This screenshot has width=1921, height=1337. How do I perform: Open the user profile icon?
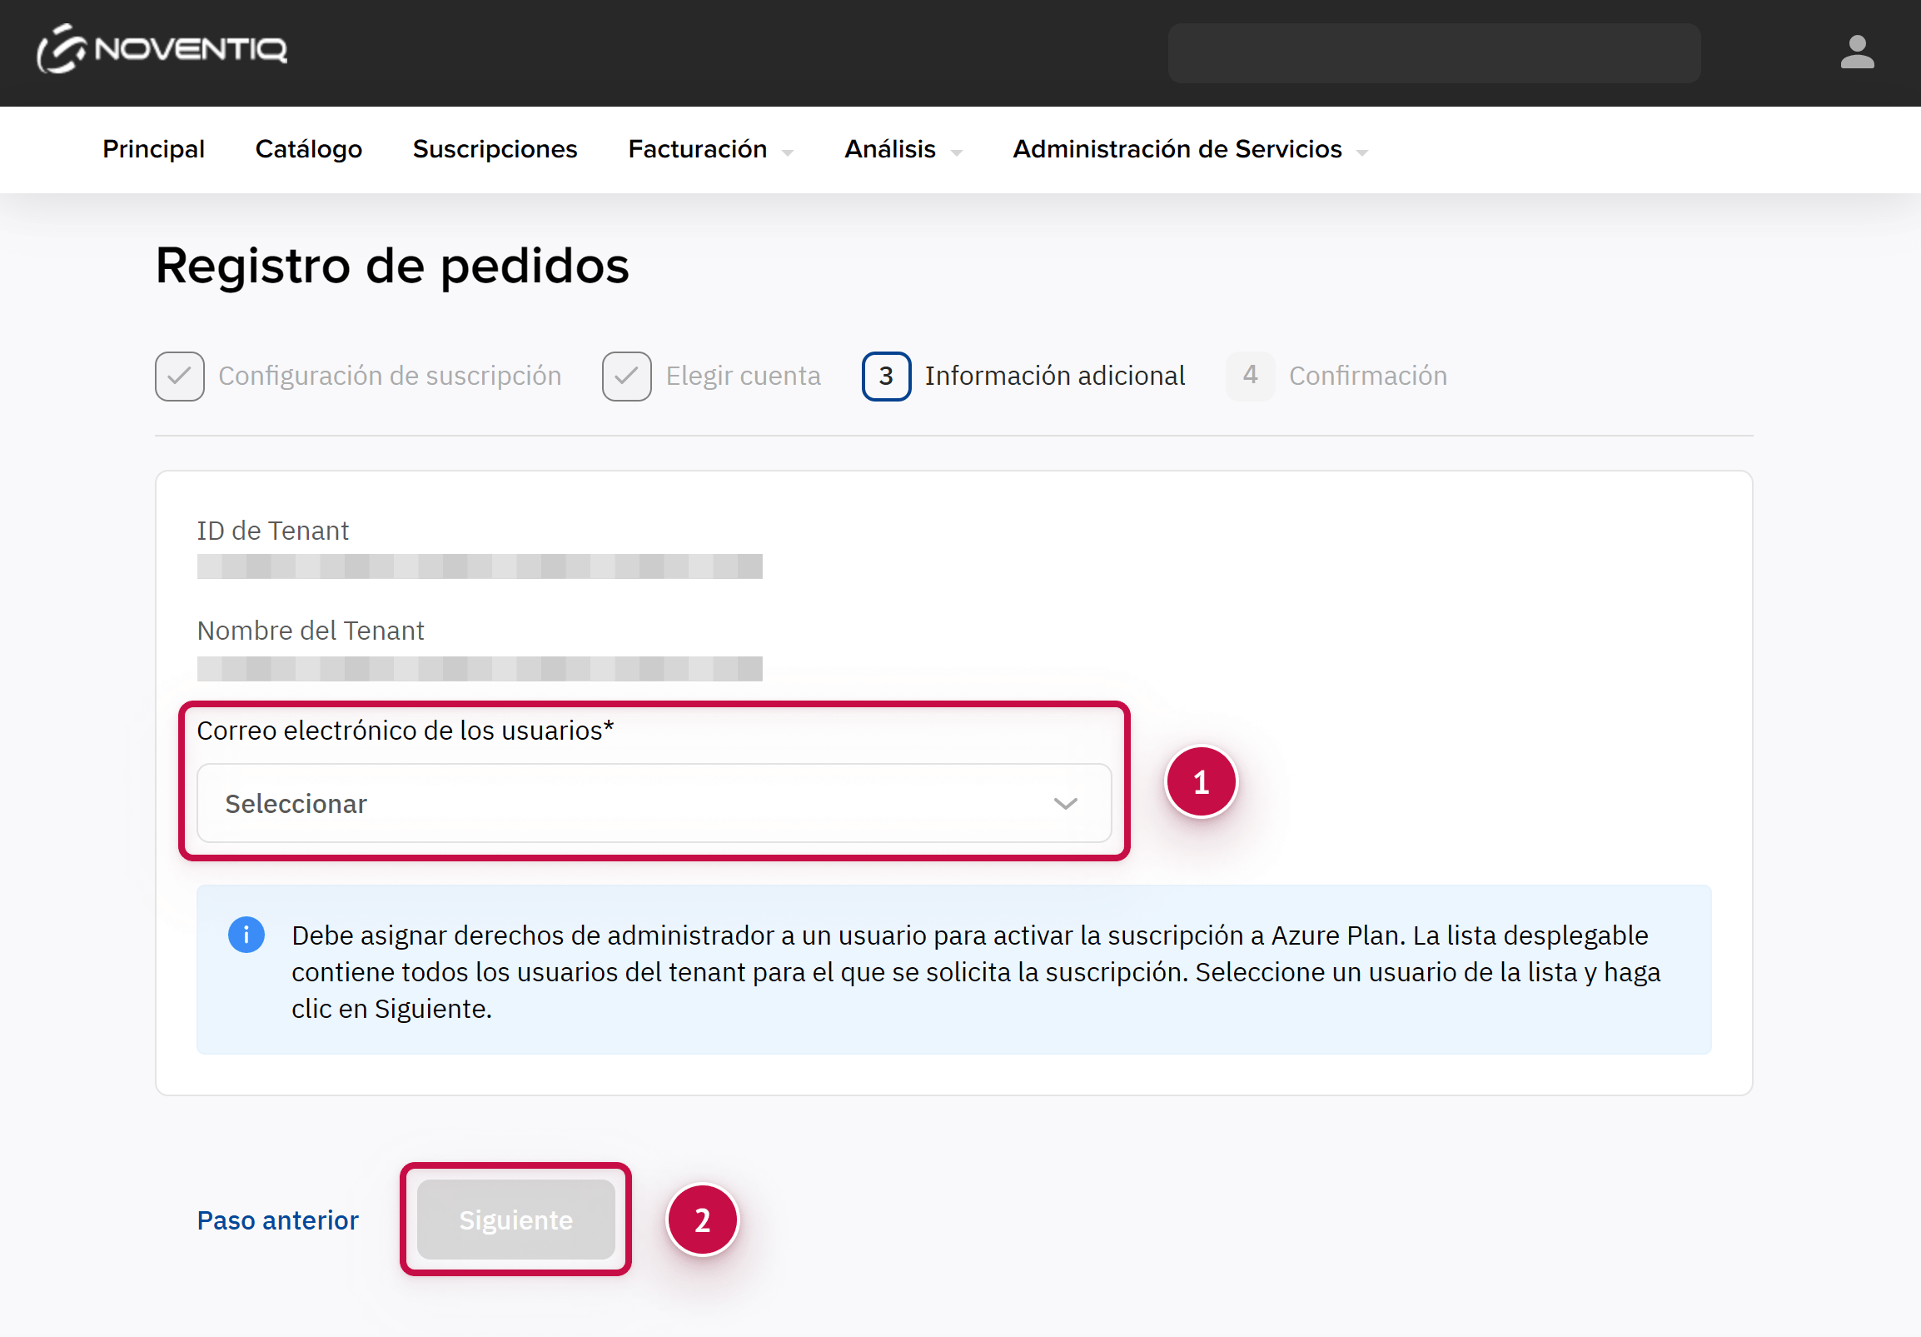[1856, 52]
